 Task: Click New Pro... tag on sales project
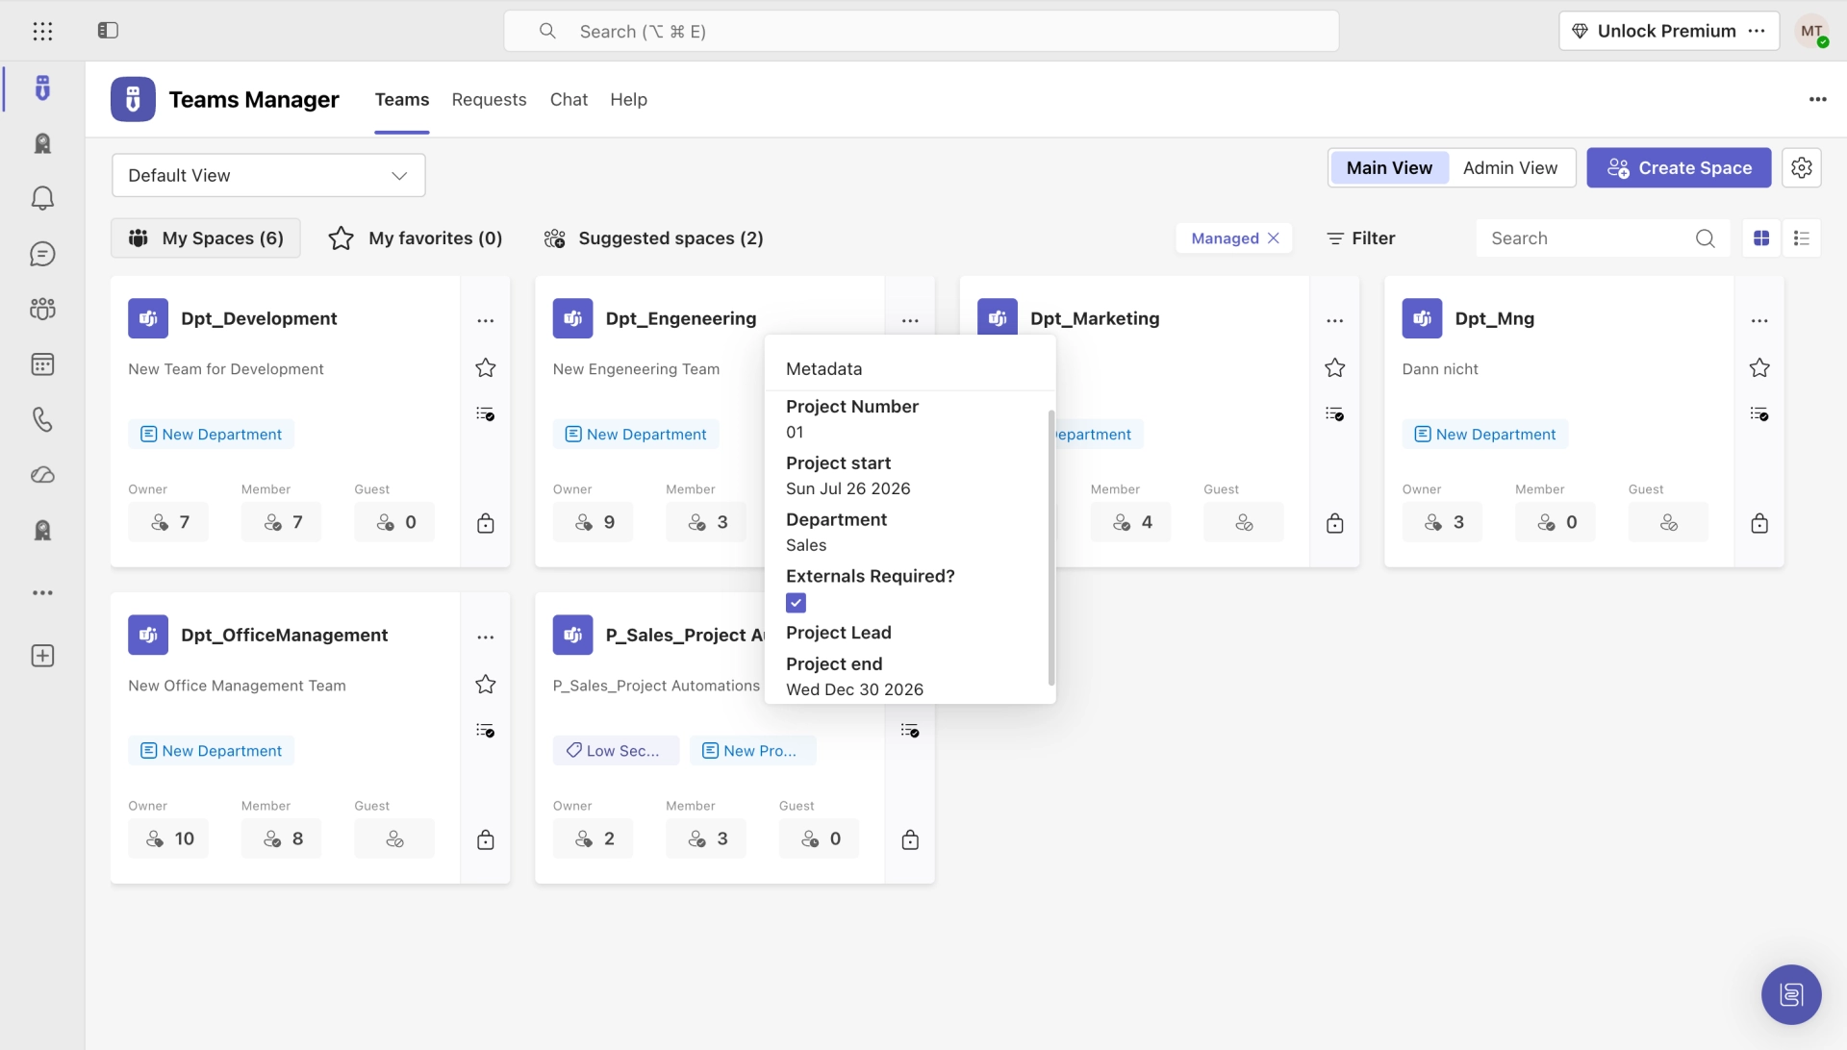point(753,751)
